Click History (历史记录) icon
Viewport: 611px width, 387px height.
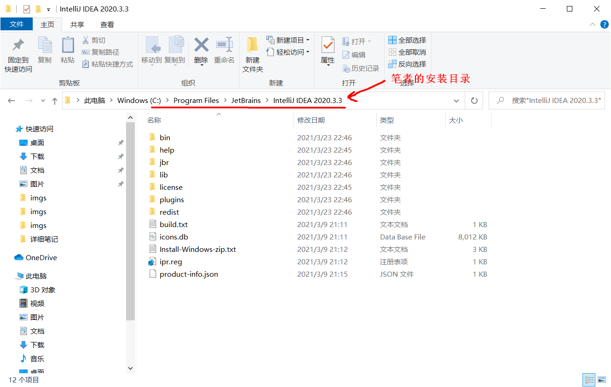pyautogui.click(x=346, y=68)
